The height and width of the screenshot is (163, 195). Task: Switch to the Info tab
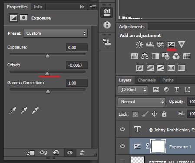pyautogui.click(x=38, y=7)
